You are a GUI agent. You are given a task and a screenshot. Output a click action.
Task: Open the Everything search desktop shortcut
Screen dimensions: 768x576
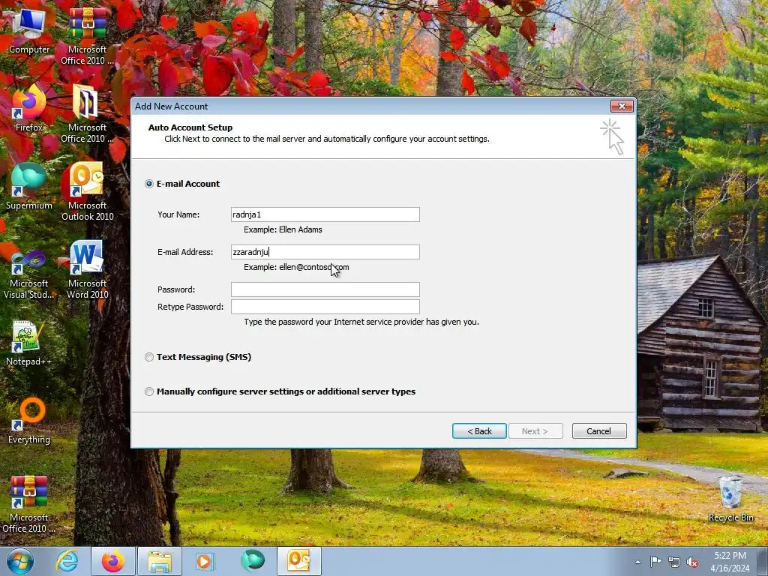29,420
